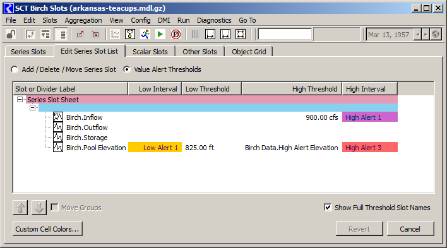Open the Run menu
The width and height of the screenshot is (447, 248).
[x=184, y=20]
